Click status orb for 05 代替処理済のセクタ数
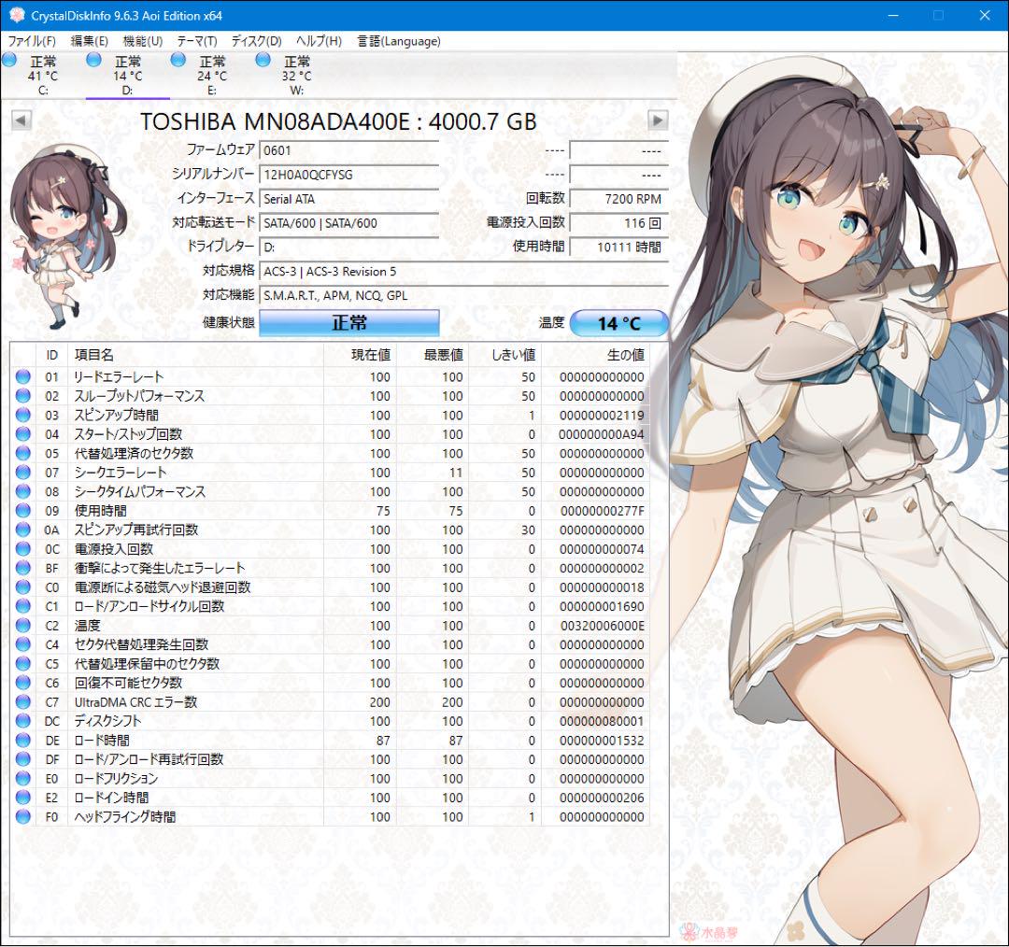This screenshot has height=947, width=1009. [x=23, y=453]
